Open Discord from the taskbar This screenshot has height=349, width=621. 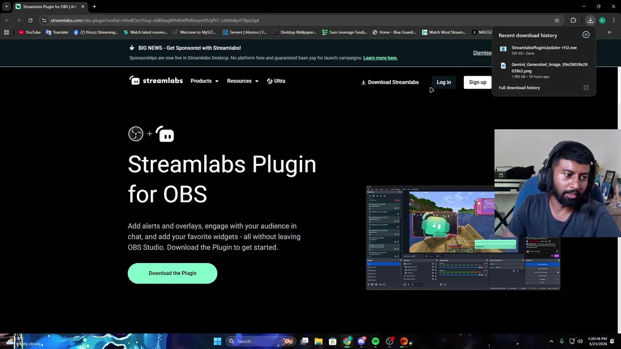point(361,341)
